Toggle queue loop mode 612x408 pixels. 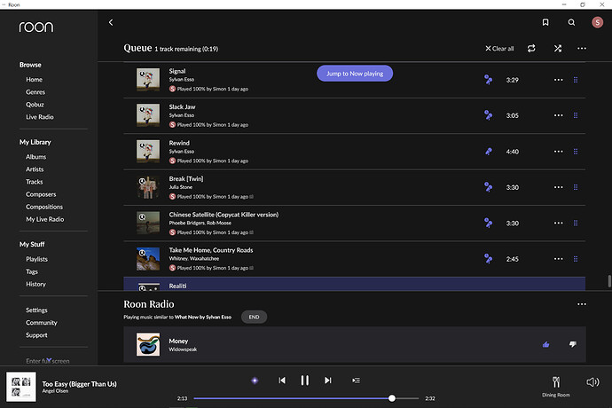[531, 49]
